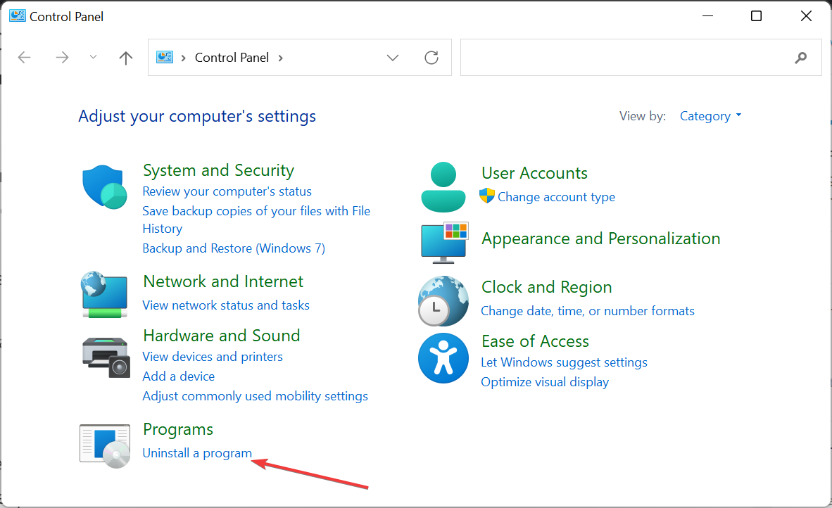Click the Control Panel search box
Viewport: 832px width, 508px height.
click(x=626, y=58)
